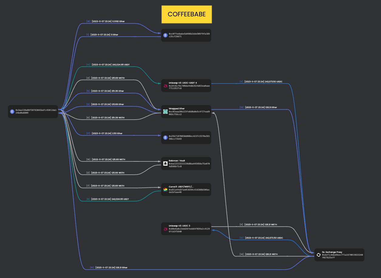Select the 0x88e6a0c2ddd26feeb64f039a2c4129 address text
The width and height of the screenshot is (381, 278).
189,229
